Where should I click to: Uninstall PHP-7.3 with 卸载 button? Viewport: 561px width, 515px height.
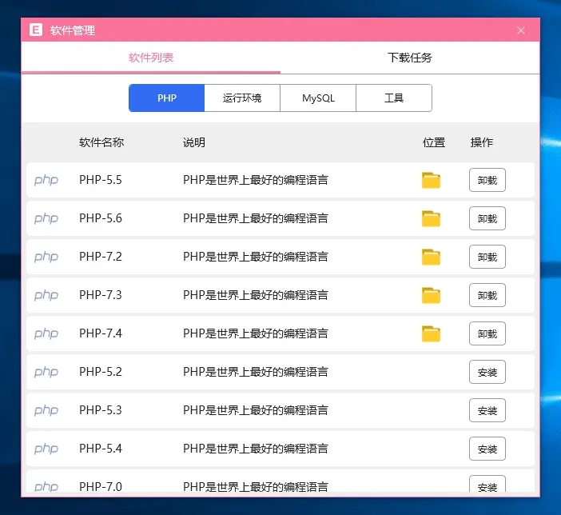tap(487, 295)
